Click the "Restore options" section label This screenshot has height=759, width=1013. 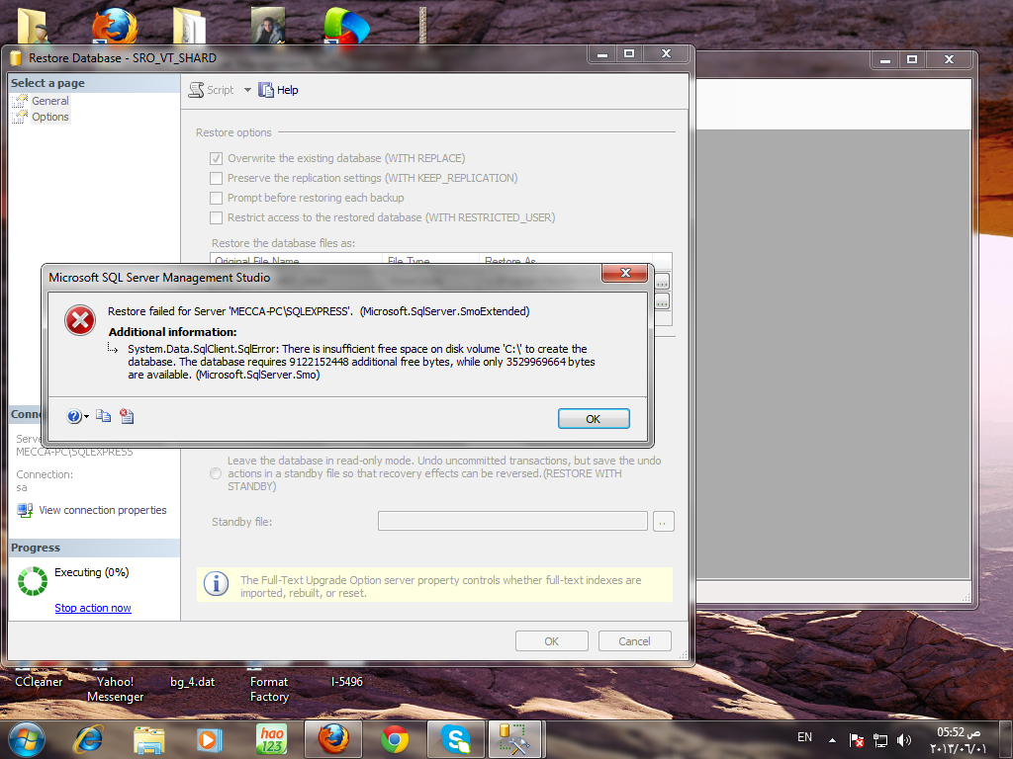[x=233, y=132]
